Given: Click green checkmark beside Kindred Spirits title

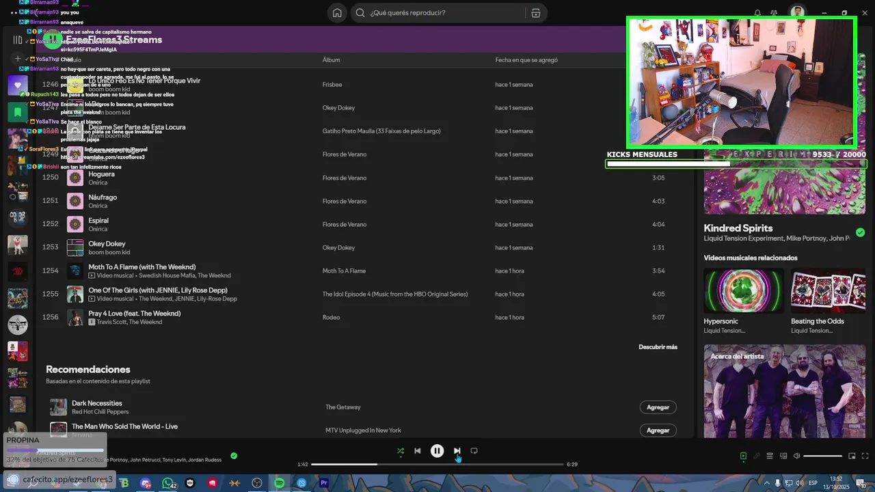Looking at the screenshot, I should tap(860, 232).
